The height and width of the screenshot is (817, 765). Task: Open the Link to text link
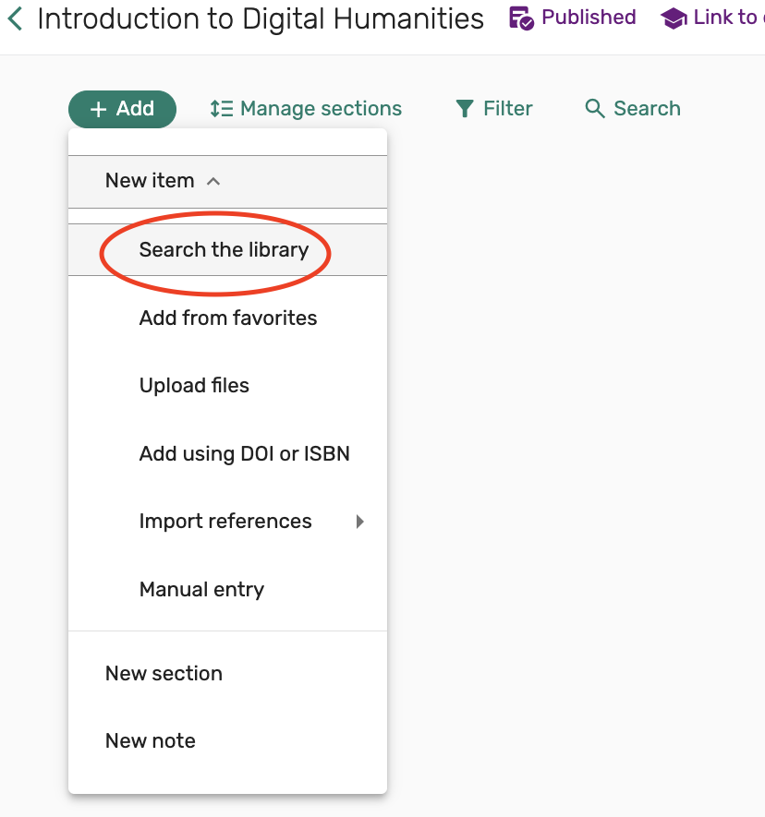coord(726,18)
